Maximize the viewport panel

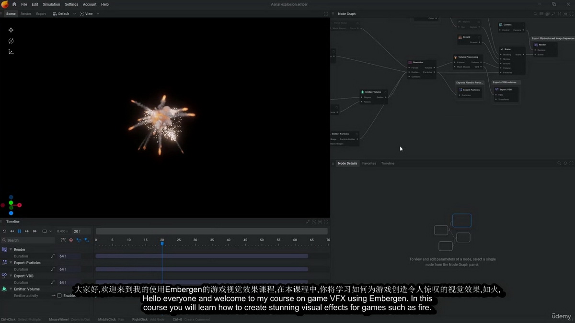pos(326,14)
